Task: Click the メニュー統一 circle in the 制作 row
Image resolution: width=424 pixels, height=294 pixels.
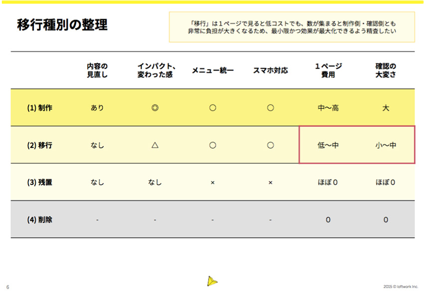Action: pyautogui.click(x=212, y=108)
